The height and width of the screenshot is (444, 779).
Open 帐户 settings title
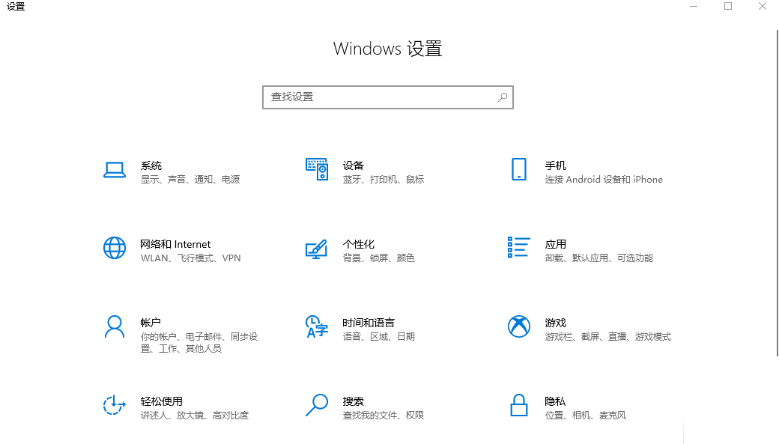tap(151, 323)
